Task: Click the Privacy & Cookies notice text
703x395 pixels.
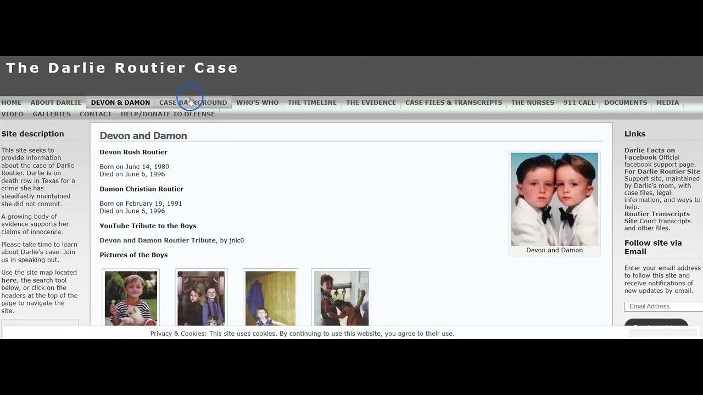Action: 302,334
